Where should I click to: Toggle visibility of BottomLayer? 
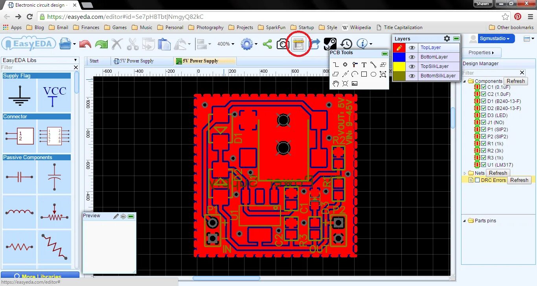point(412,57)
